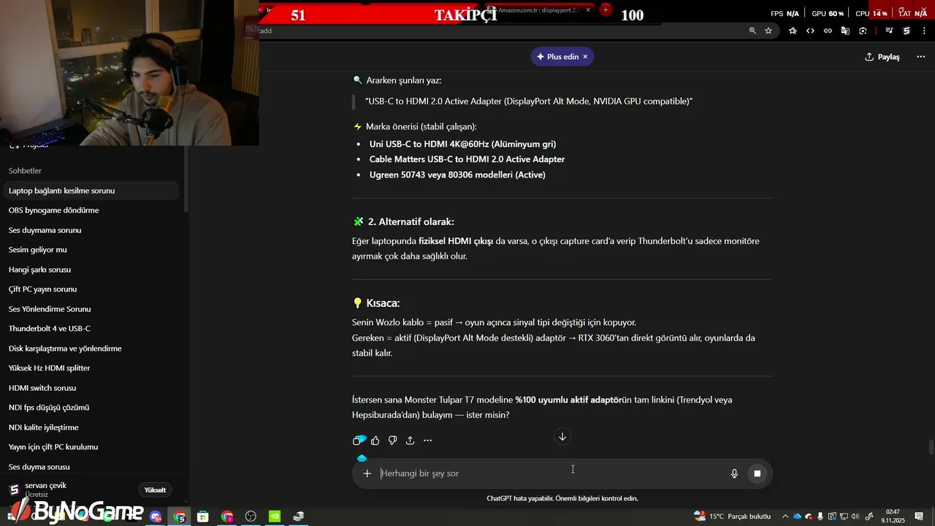
Task: Stop generating with the square stop button
Action: tap(757, 473)
